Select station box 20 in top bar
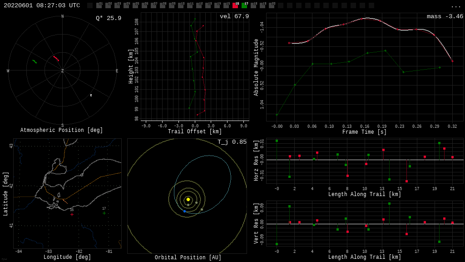This screenshot has height=262, width=465. [272, 5]
